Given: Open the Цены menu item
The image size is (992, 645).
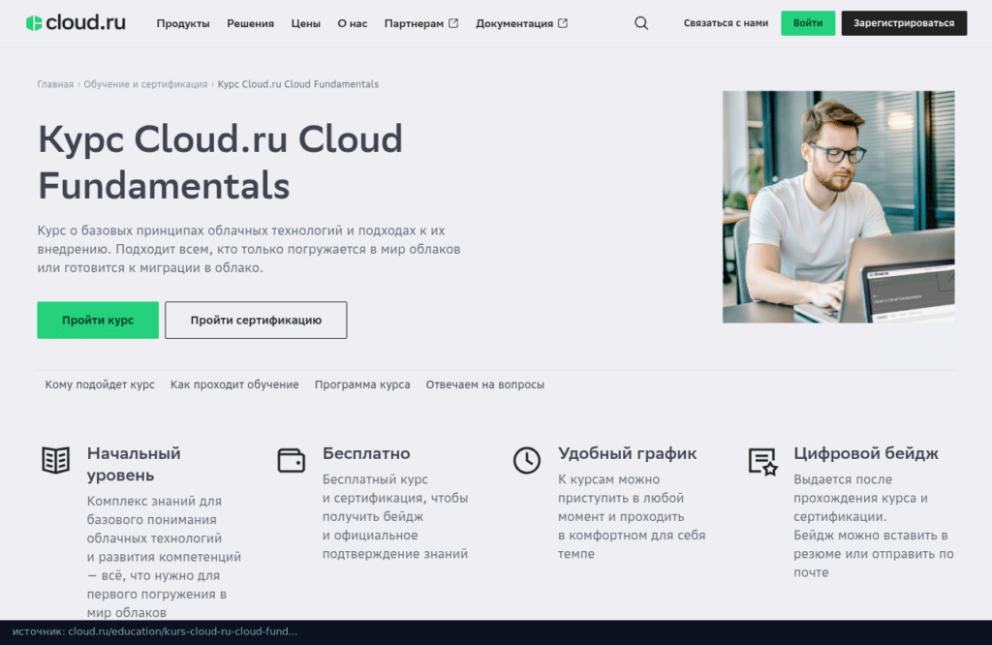Looking at the screenshot, I should tap(305, 23).
